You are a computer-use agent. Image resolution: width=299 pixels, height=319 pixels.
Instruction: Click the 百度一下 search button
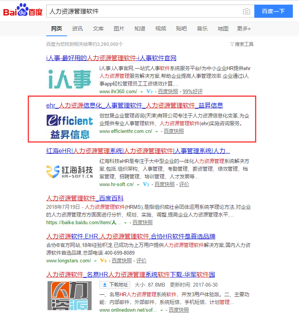pyautogui.click(x=273, y=11)
